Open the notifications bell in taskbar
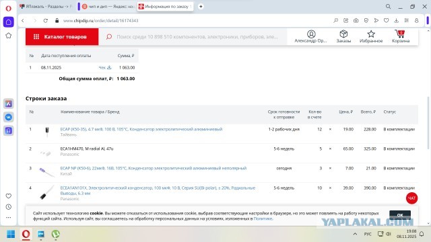 pyautogui.click(x=422, y=234)
